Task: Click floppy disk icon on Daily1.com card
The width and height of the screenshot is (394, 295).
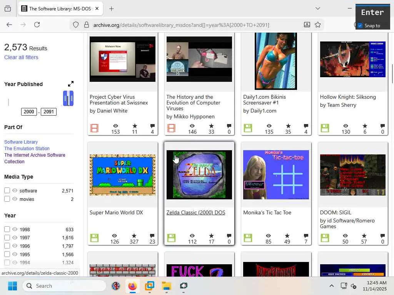Action: pyautogui.click(x=248, y=128)
